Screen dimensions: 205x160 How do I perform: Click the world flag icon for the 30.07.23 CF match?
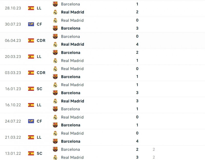[31, 24]
